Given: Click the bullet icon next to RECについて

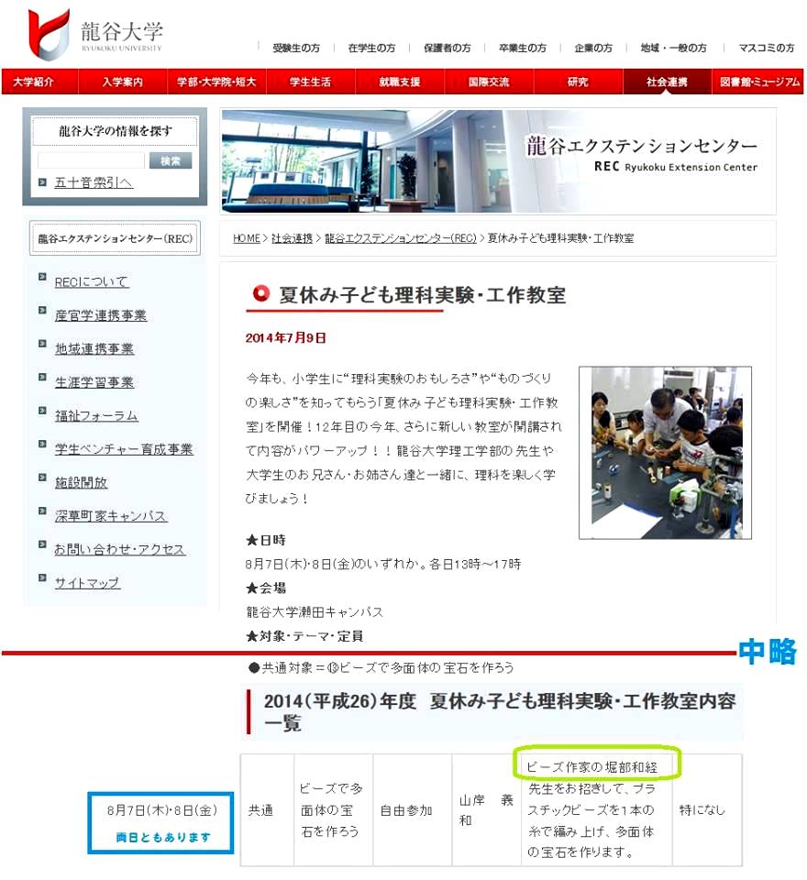Looking at the screenshot, I should (42, 278).
